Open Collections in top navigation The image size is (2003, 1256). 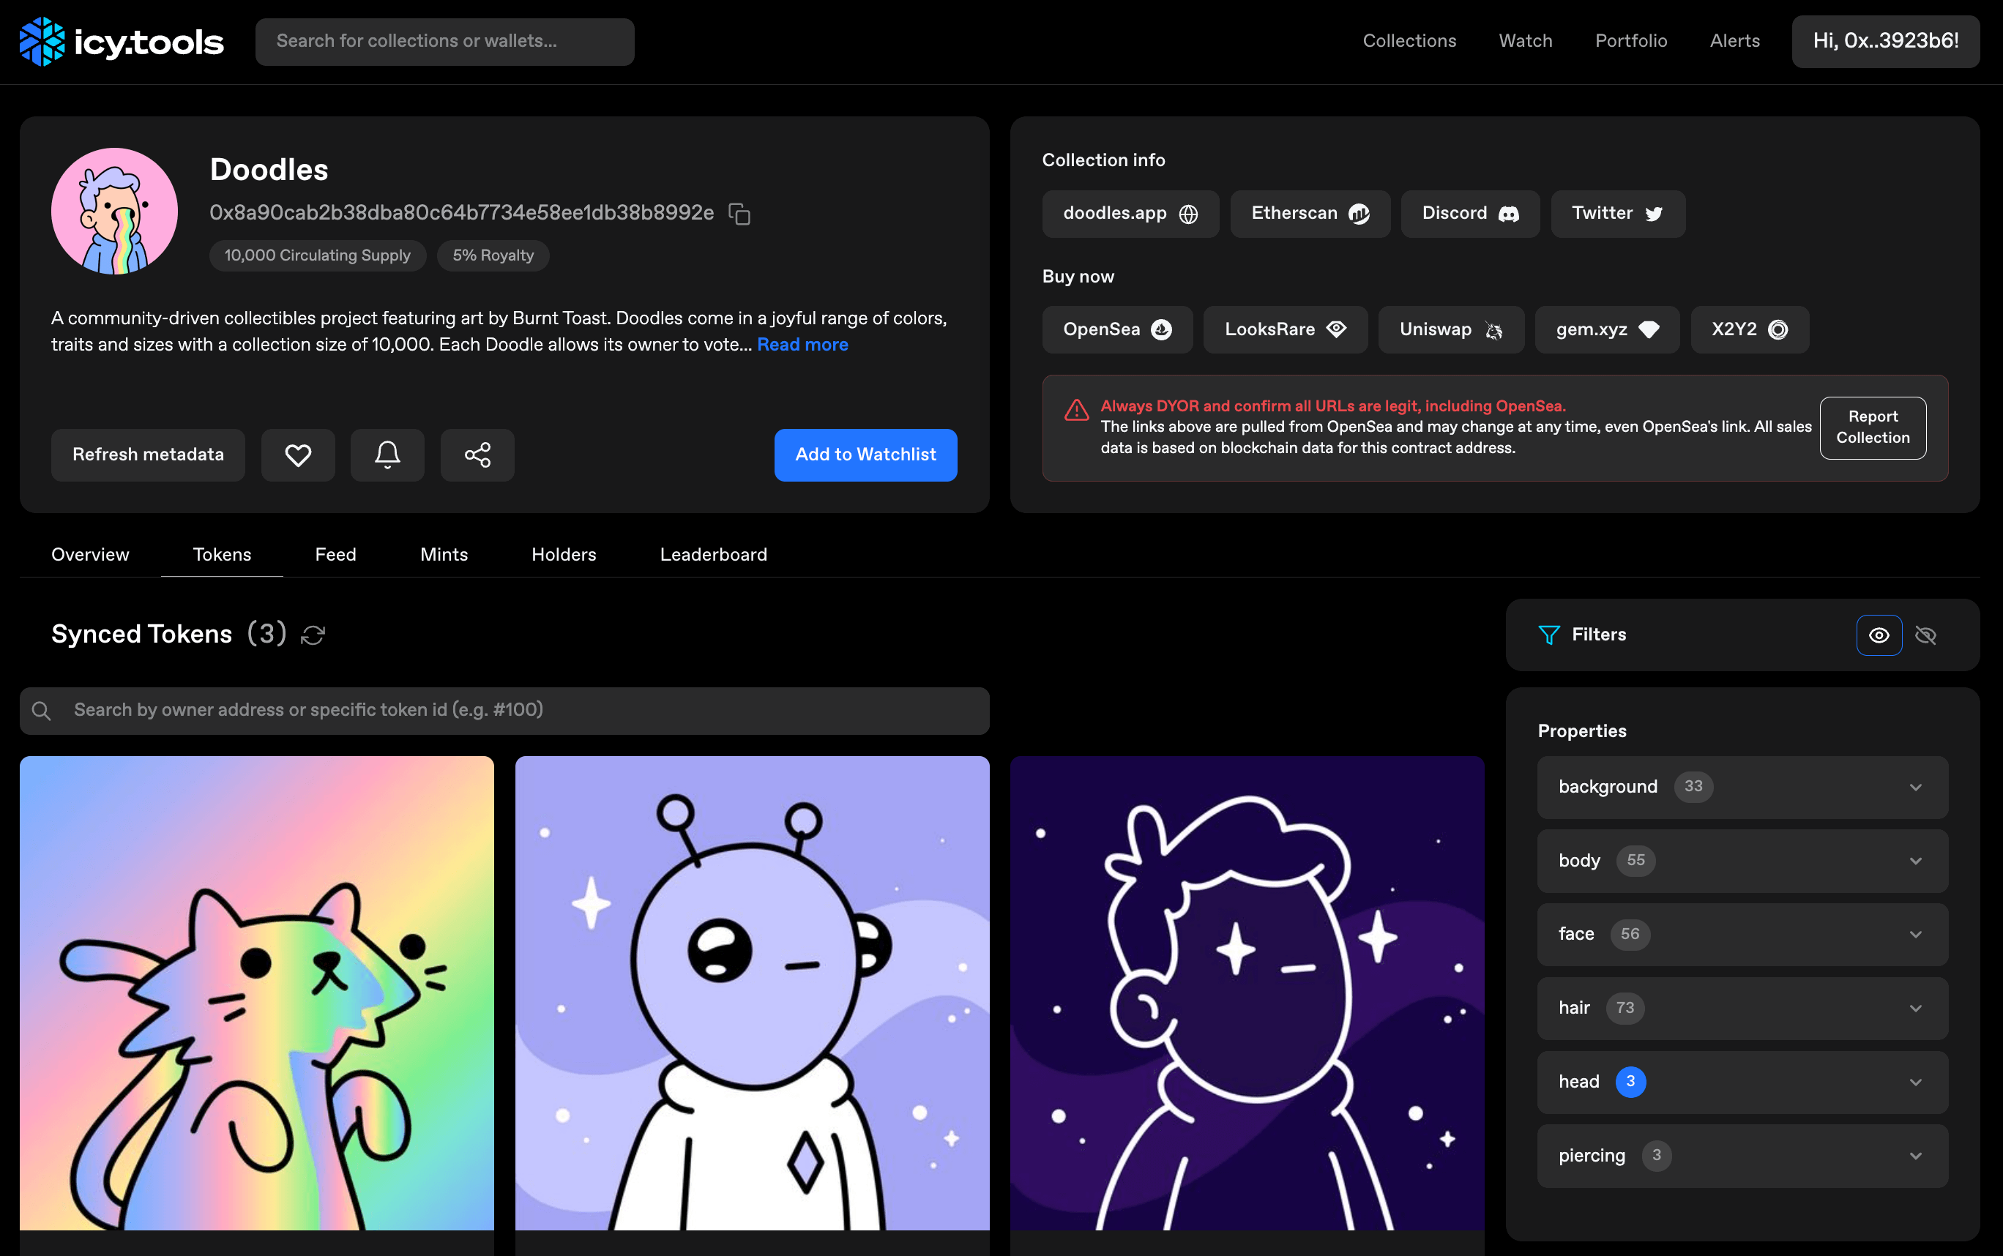pyautogui.click(x=1409, y=41)
